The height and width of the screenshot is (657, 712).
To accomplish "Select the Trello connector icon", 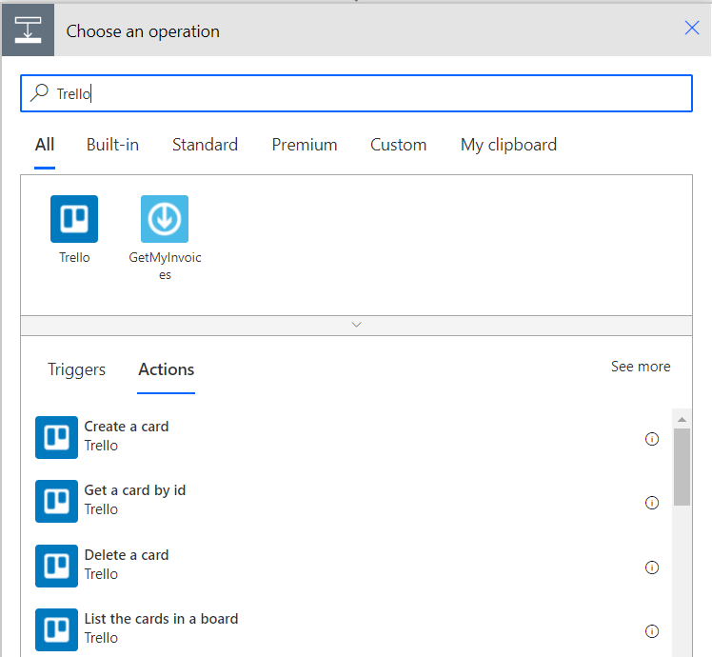I will [x=74, y=219].
